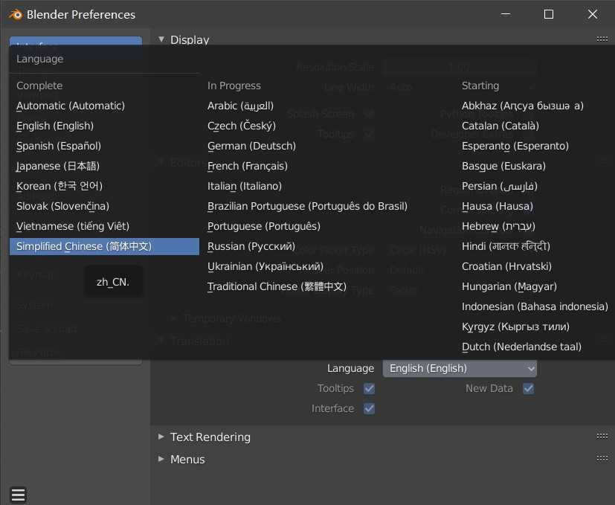Select Hungarian (Magyar)
Viewport: 615px width, 505px height.
point(509,286)
